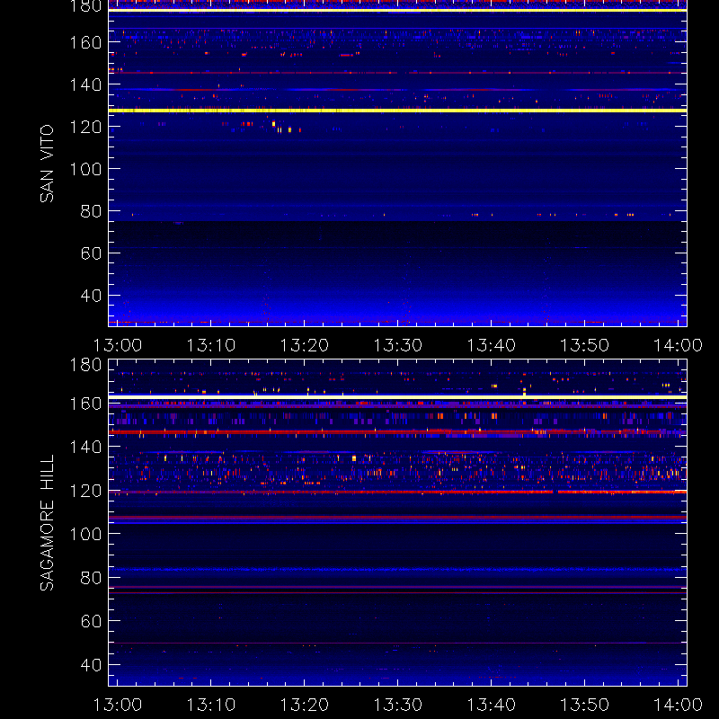Select the 60 tick label on Sagamore Hill plot
This screenshot has width=719, height=719.
tap(91, 621)
